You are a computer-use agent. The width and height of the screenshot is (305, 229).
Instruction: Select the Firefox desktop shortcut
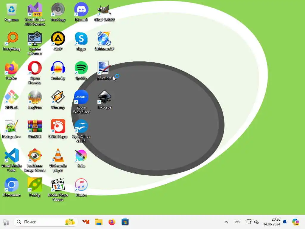tap(12, 70)
